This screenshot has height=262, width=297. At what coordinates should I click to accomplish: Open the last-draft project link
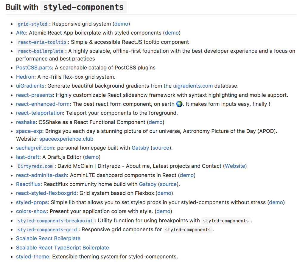coord(28,157)
